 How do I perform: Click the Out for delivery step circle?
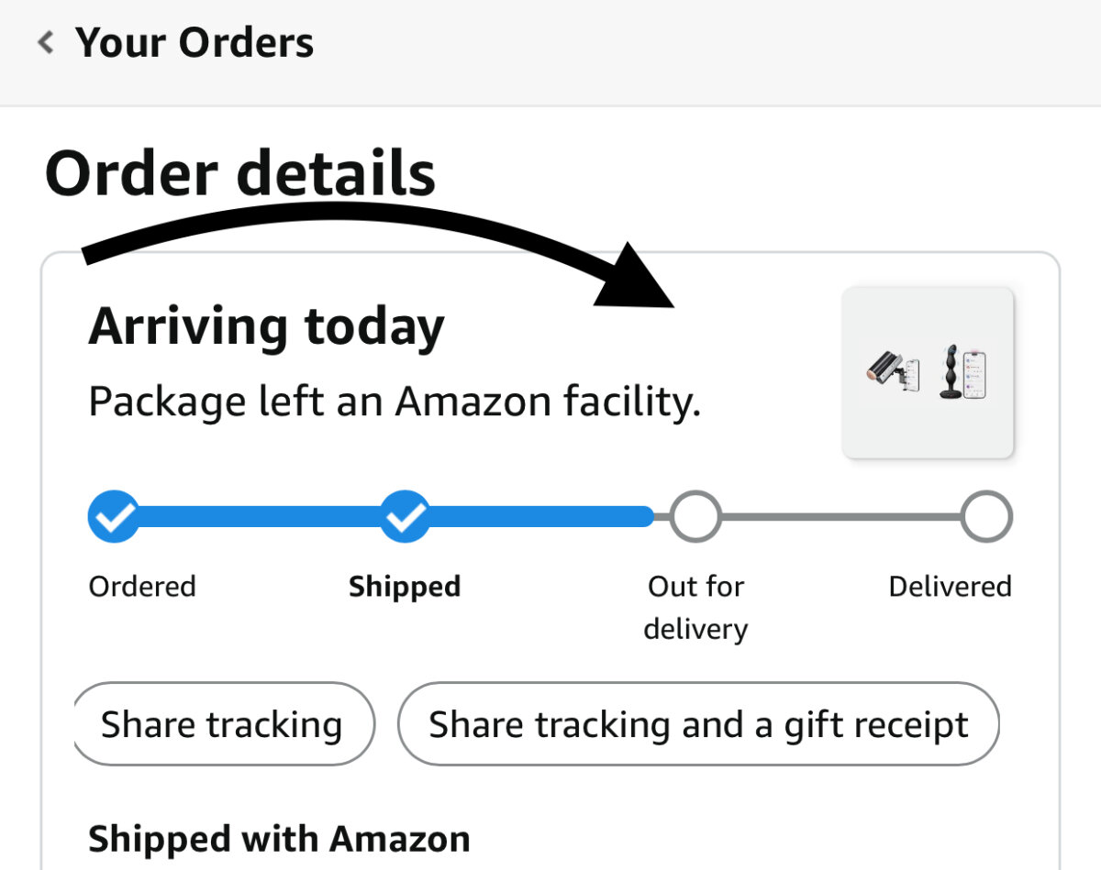pyautogui.click(x=695, y=517)
